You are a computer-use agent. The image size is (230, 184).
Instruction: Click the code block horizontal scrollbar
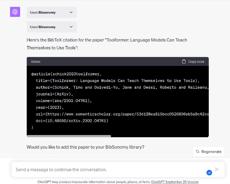click(x=69, y=136)
